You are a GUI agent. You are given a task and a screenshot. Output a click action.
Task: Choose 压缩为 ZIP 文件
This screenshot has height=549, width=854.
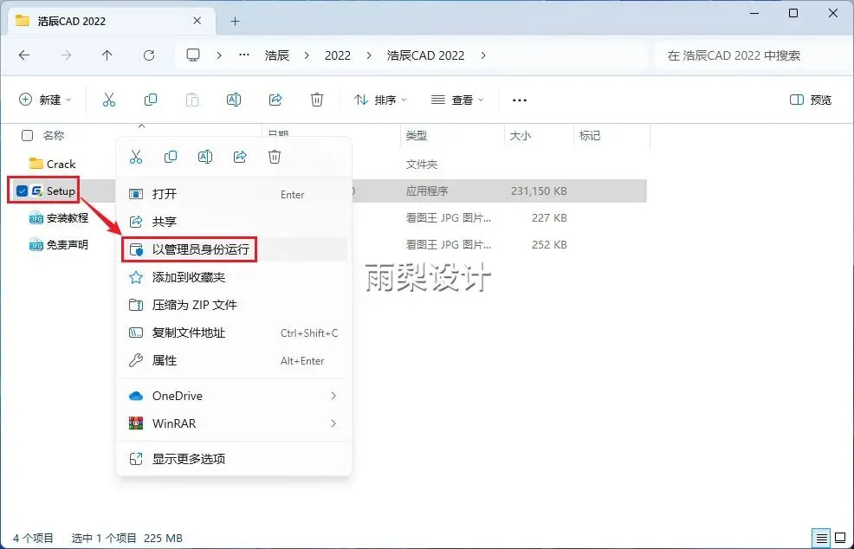coord(233,305)
